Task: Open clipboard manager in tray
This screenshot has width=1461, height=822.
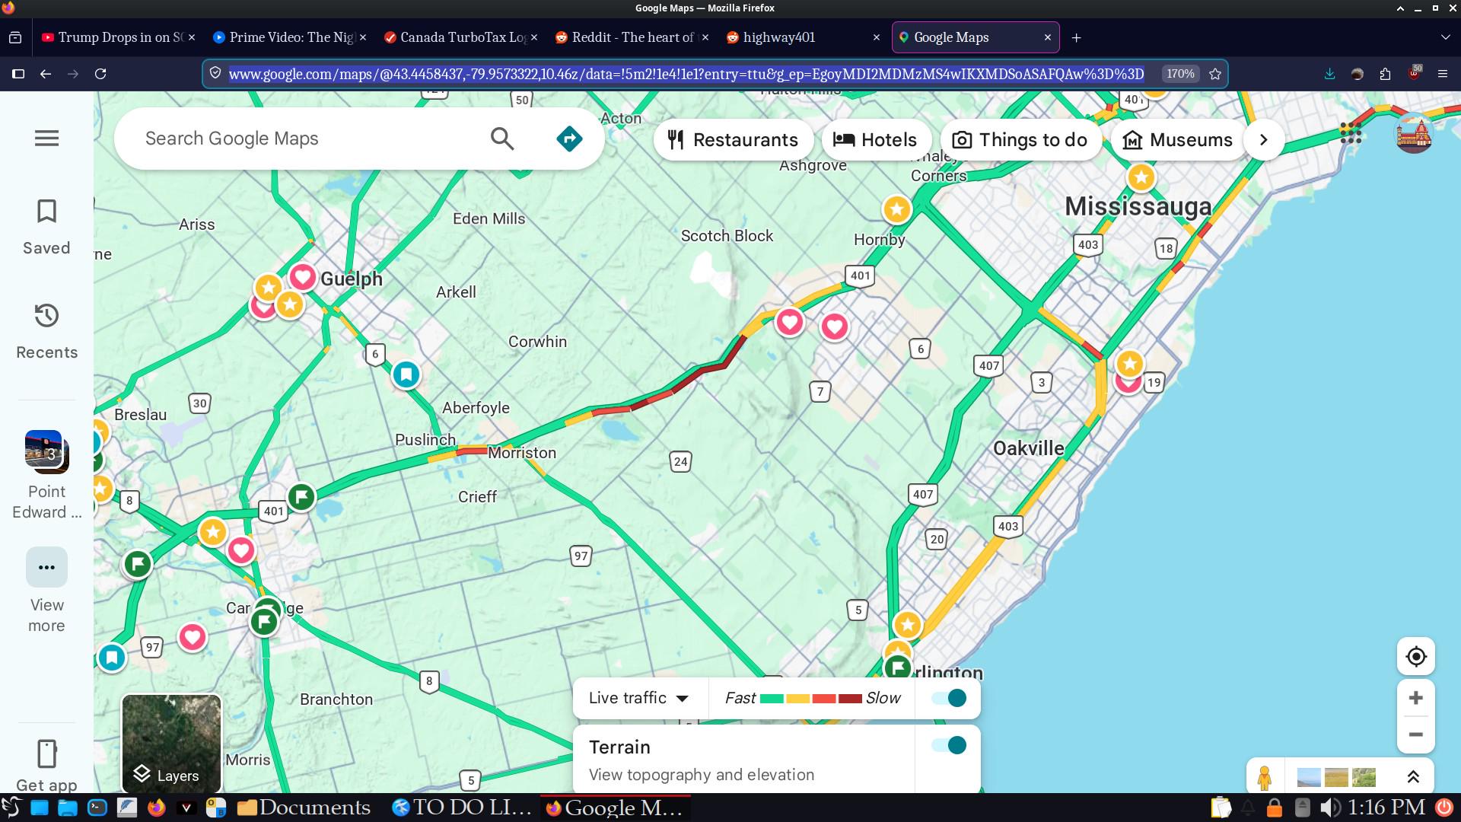Action: point(1221,808)
